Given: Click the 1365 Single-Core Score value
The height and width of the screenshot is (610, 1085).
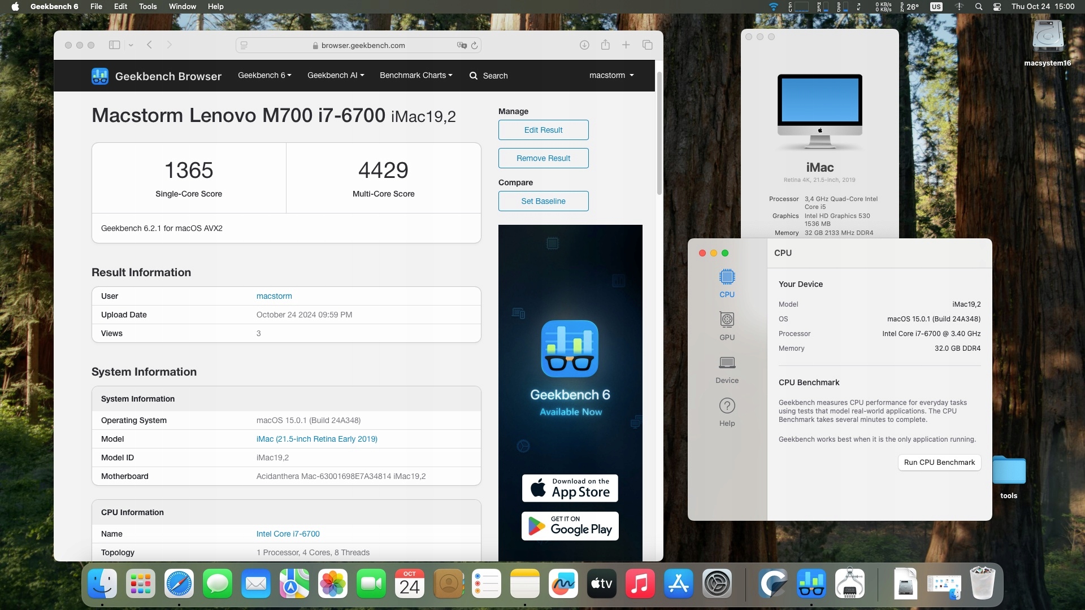Looking at the screenshot, I should click(x=189, y=170).
